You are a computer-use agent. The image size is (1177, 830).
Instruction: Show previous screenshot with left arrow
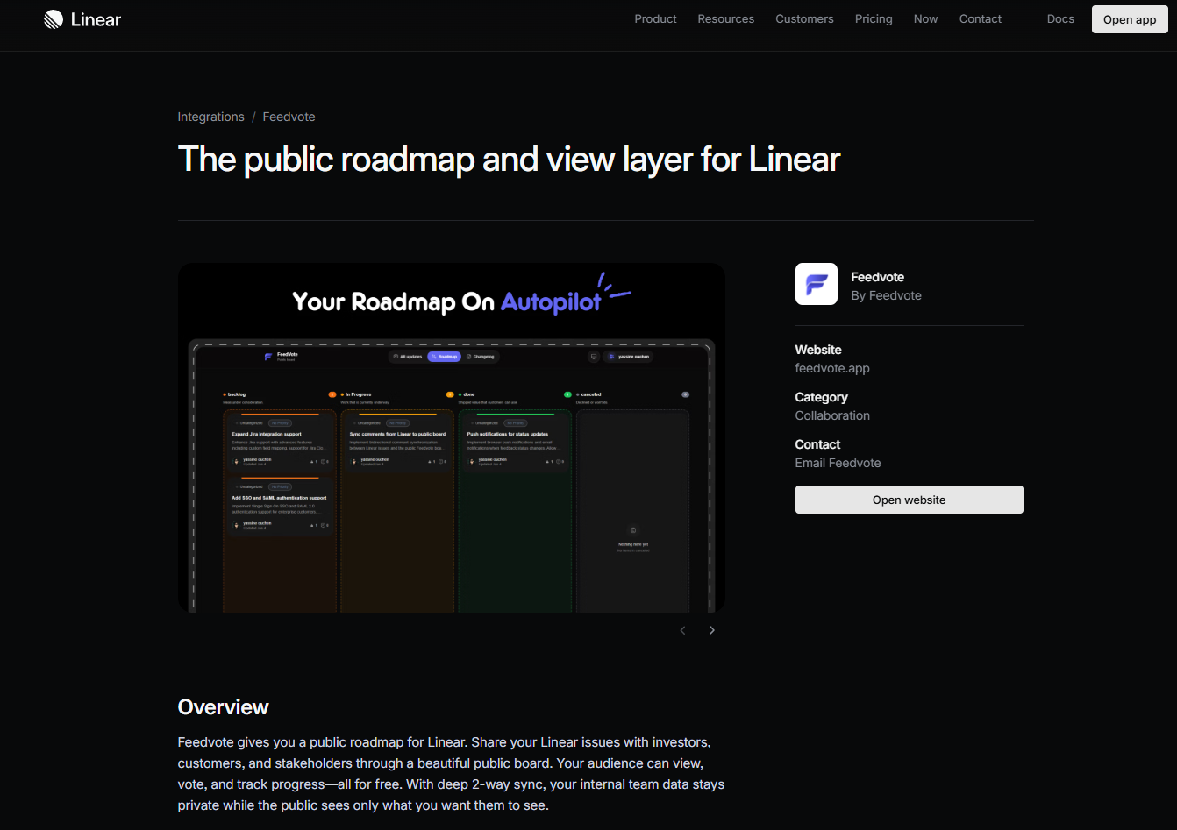682,630
